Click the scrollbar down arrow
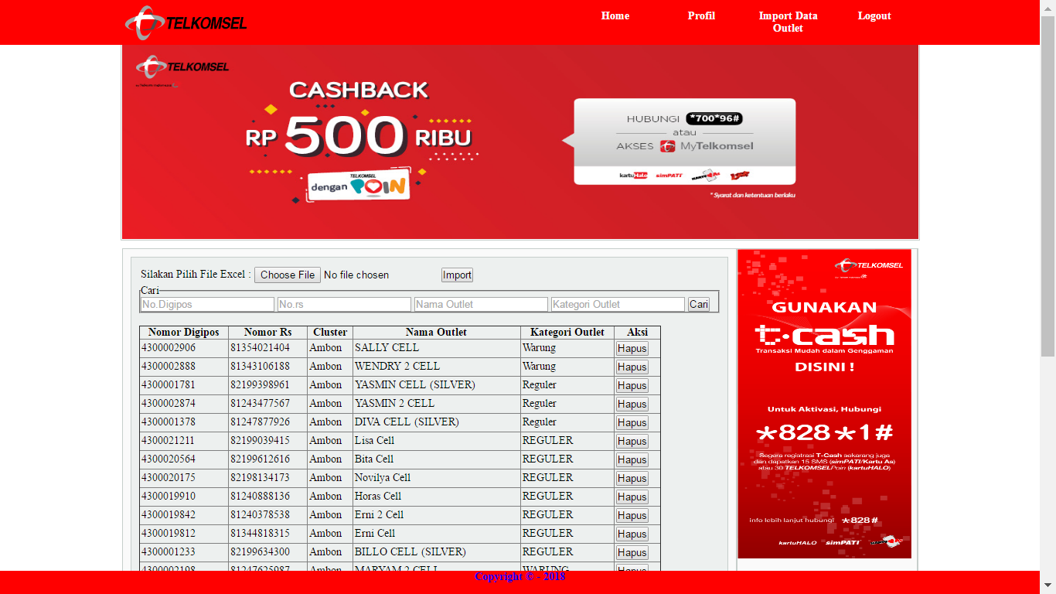The height and width of the screenshot is (594, 1056). [x=1047, y=585]
